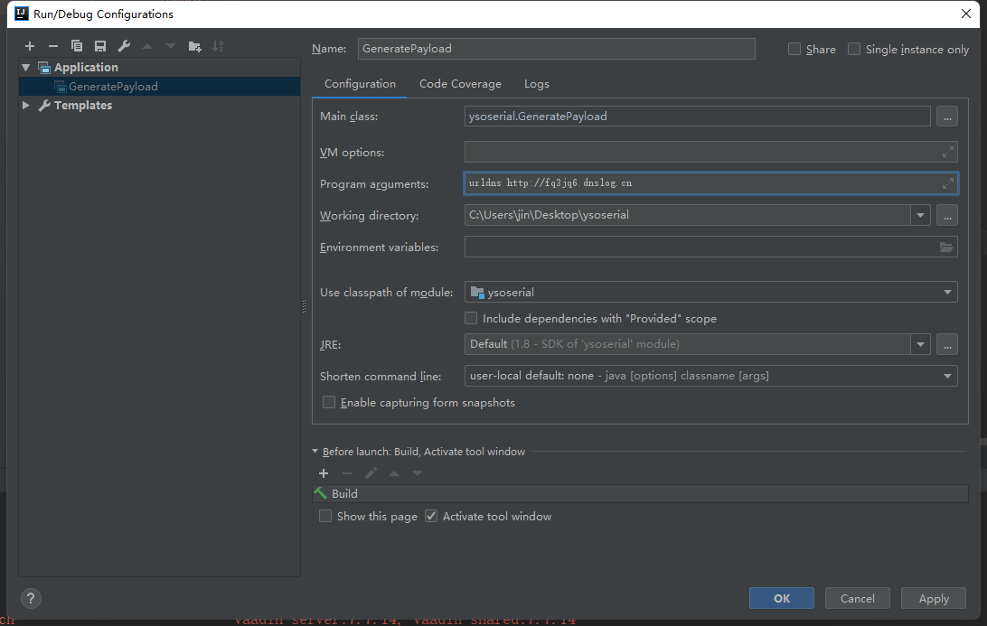Move before launch task down
987x626 pixels.
pos(418,473)
